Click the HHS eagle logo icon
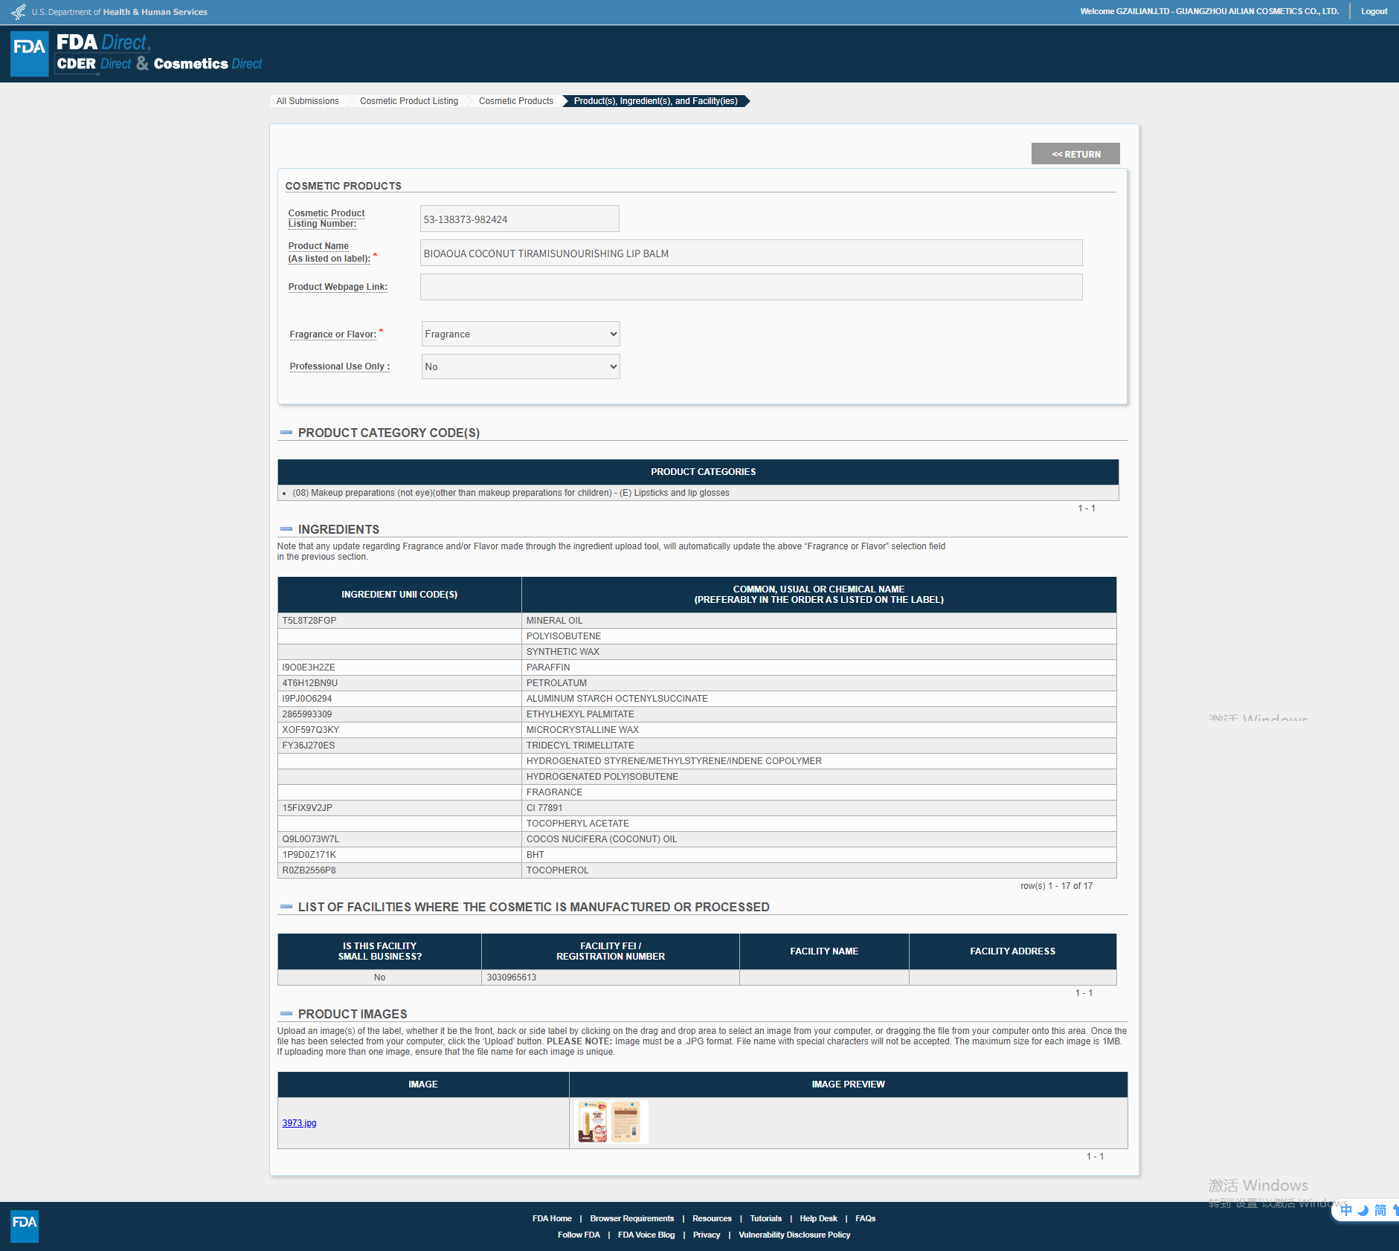This screenshot has width=1399, height=1251. click(x=18, y=12)
